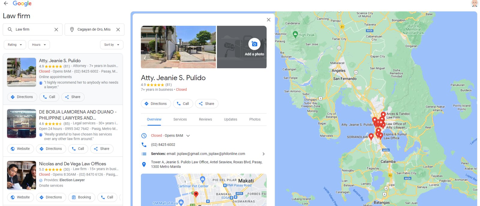Click the '(81)' review count in details panel
The height and width of the screenshot is (206, 480).
(x=169, y=85)
